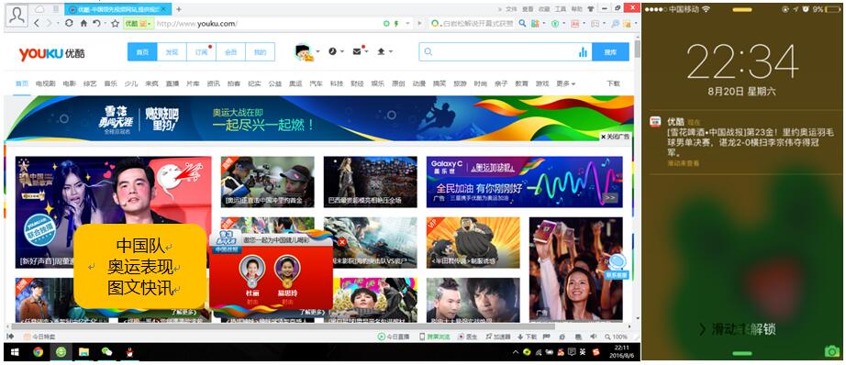Click the 跨屏浏览 status bar item

coord(434,337)
